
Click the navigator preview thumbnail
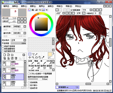(x=14, y=13)
